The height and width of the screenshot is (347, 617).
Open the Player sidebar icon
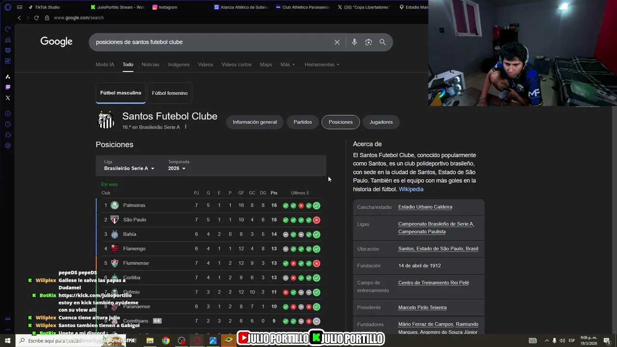(8, 114)
